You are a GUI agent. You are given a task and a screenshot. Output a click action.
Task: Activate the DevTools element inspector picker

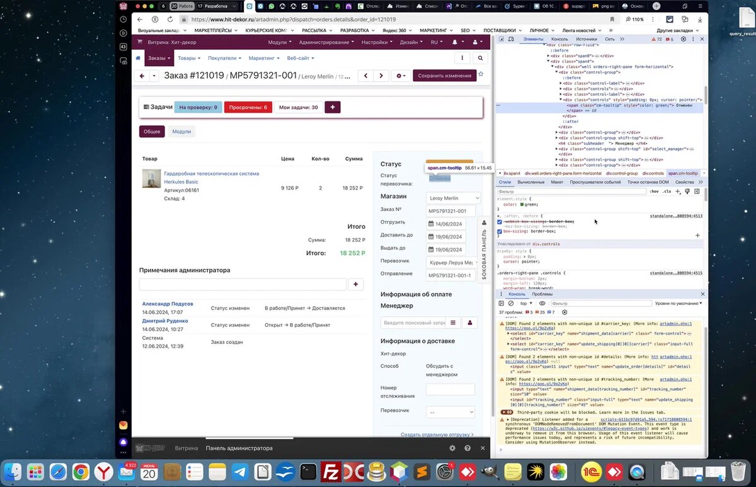[501, 39]
